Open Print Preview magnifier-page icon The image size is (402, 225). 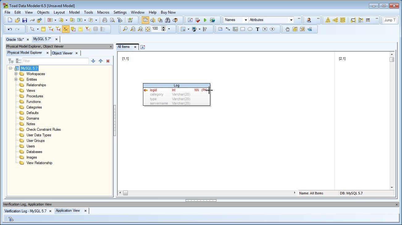tap(112, 20)
